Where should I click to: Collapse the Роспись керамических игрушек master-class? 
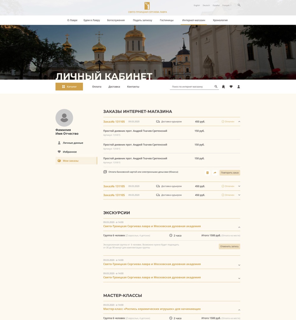tap(239, 310)
